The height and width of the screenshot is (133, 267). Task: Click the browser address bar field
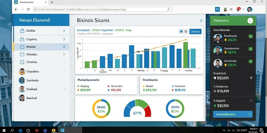(x=102, y=9)
